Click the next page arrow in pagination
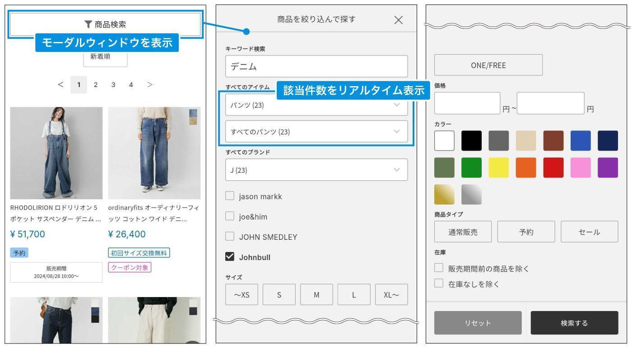 tap(150, 84)
